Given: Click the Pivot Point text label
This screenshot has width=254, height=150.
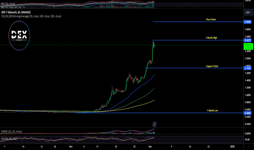Looking at the screenshot, I should point(211,19).
